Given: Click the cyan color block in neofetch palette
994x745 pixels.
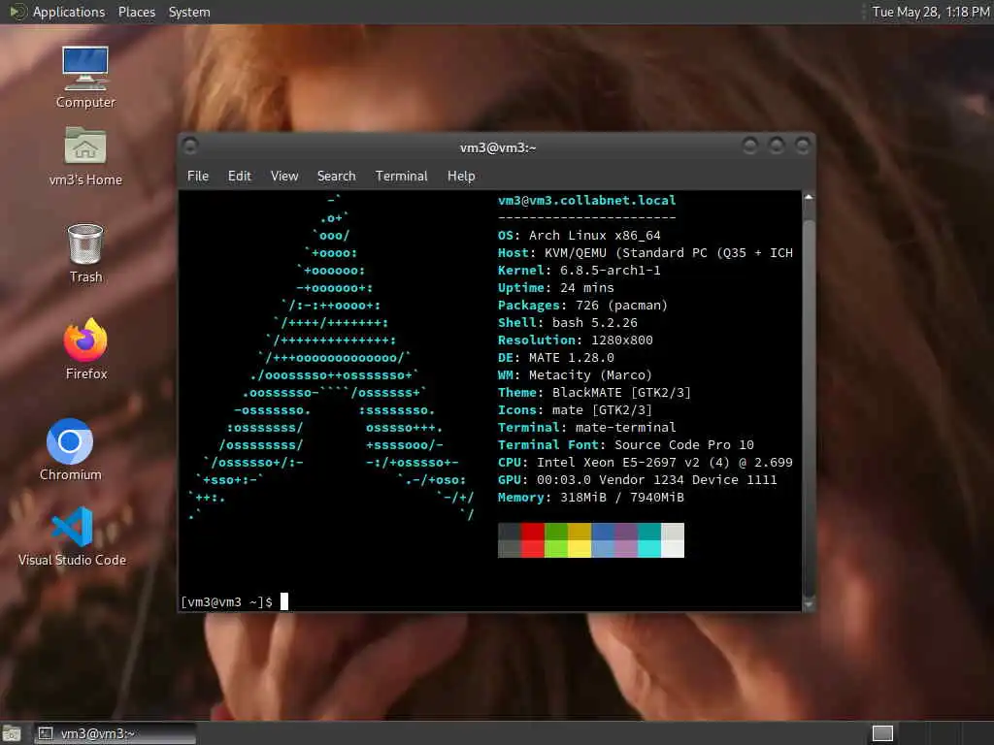Looking at the screenshot, I should click(649, 540).
